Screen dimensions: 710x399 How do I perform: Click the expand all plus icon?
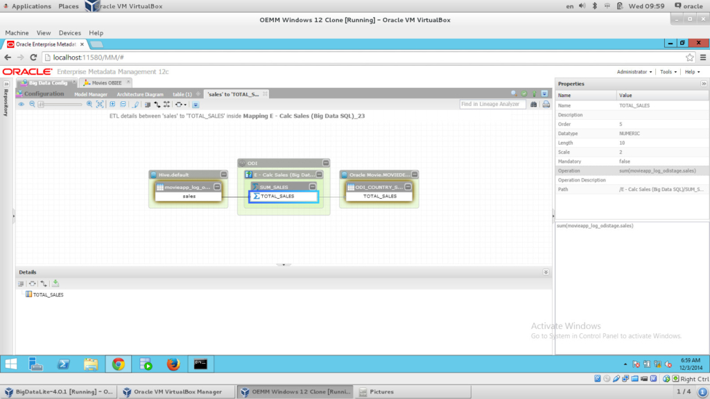112,105
